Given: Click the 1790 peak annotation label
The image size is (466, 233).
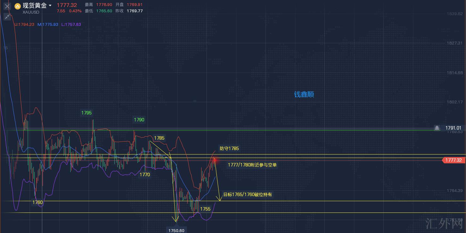Looking at the screenshot, I should tap(139, 120).
